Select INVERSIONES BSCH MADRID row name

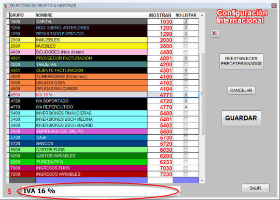(91, 125)
